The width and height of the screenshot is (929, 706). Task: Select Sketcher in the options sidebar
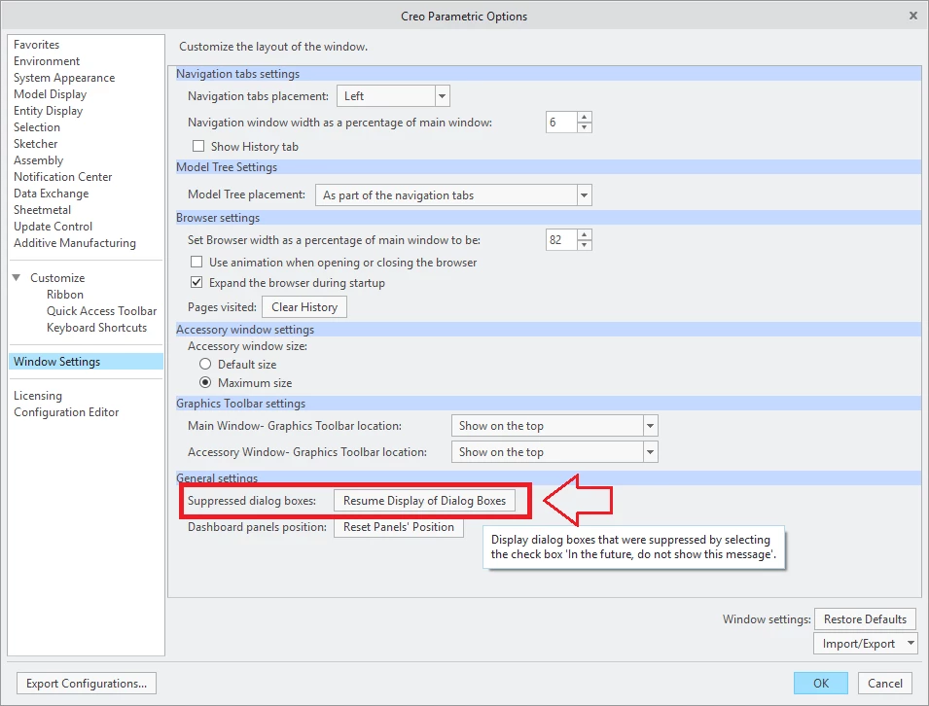tap(35, 143)
